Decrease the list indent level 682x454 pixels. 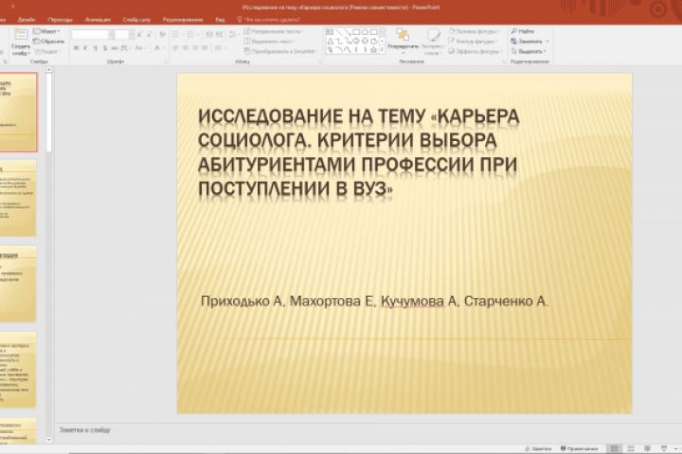209,34
